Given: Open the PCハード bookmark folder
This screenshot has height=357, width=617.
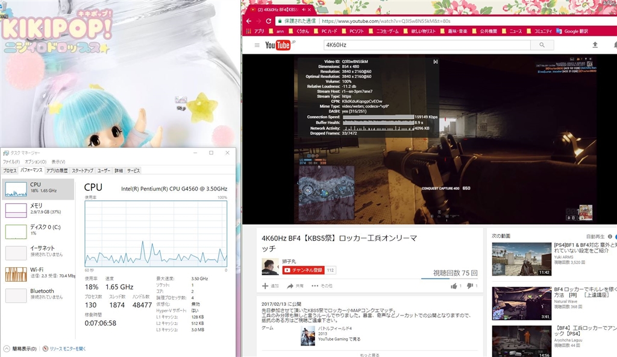Looking at the screenshot, I should pyautogui.click(x=326, y=31).
